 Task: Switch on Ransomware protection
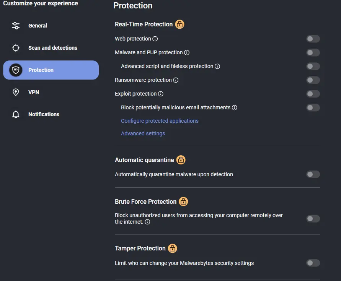click(313, 80)
